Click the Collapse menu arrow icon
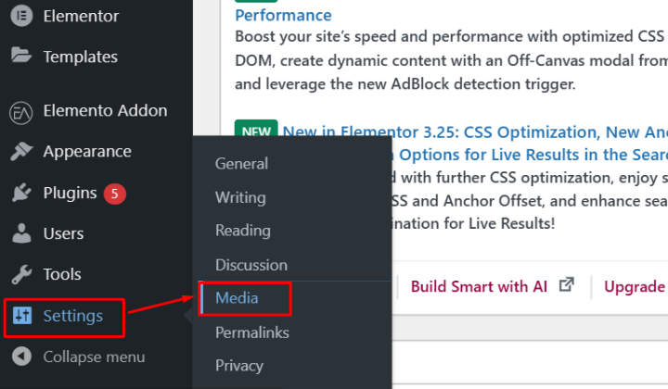Image resolution: width=668 pixels, height=389 pixels. pyautogui.click(x=21, y=358)
